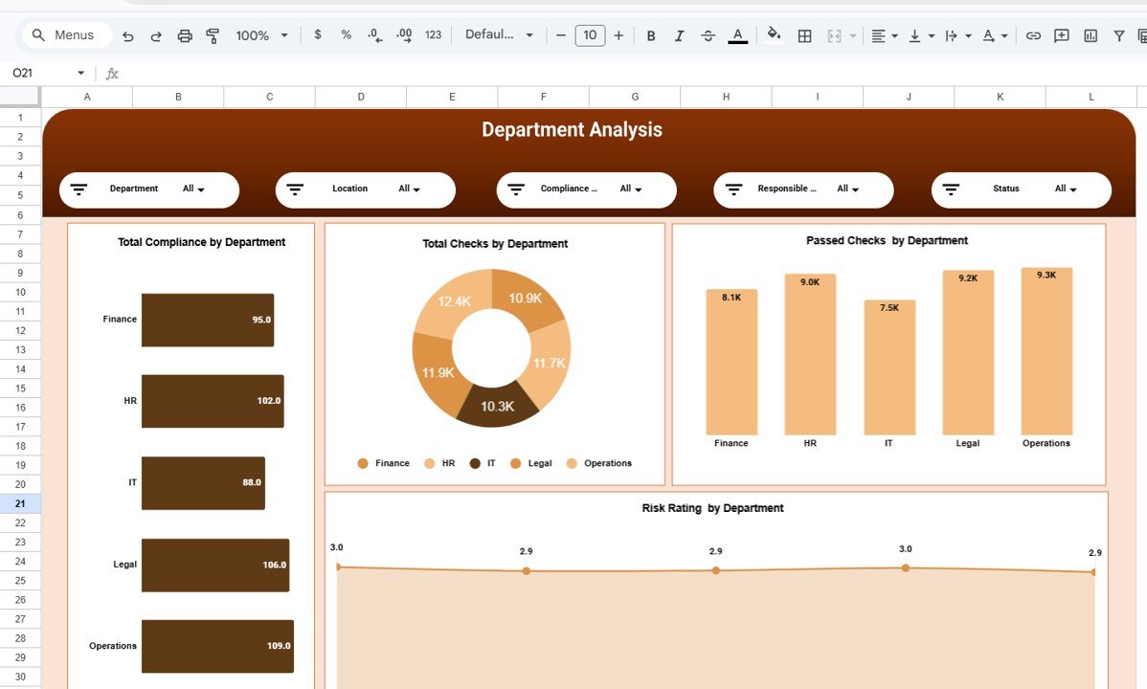Open the borders tool
Screen dimensions: 1147x689
coord(803,34)
